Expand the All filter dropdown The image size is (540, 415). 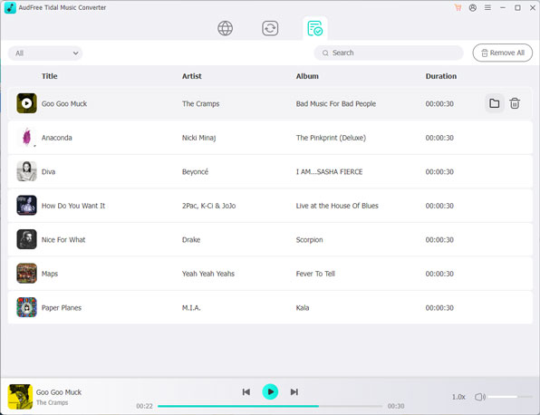tap(45, 53)
